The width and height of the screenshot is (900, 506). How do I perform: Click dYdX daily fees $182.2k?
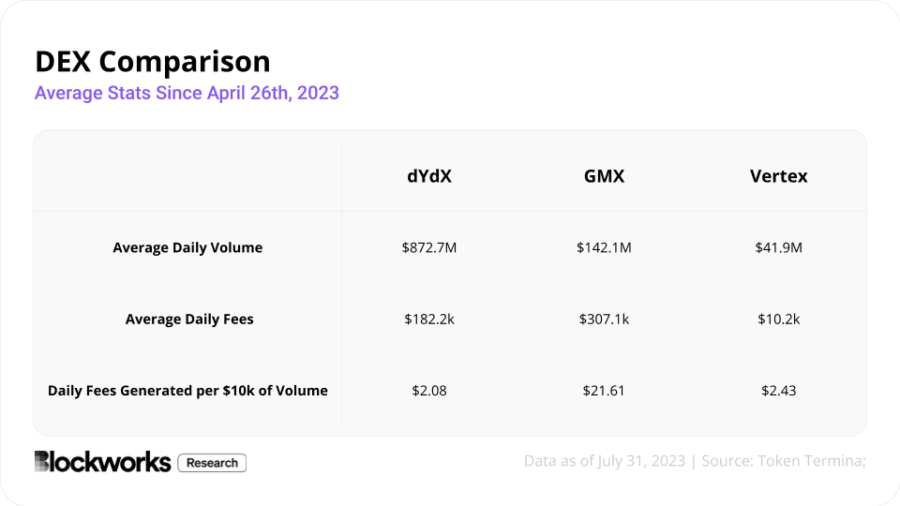tap(429, 320)
